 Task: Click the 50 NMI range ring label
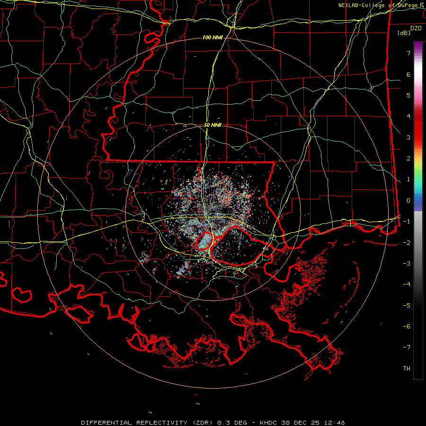coord(213,125)
